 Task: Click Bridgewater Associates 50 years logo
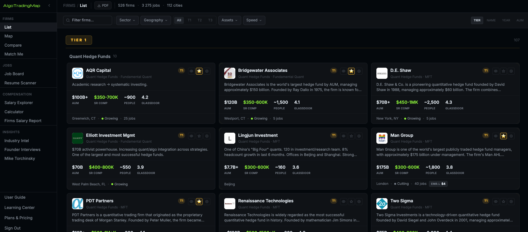pyautogui.click(x=230, y=73)
